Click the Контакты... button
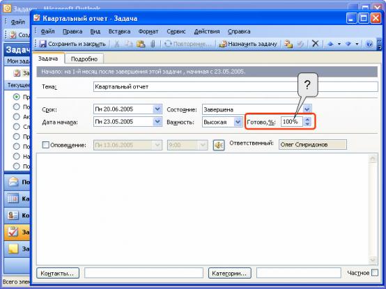Screen dimensions: 386x289 click(x=58, y=273)
